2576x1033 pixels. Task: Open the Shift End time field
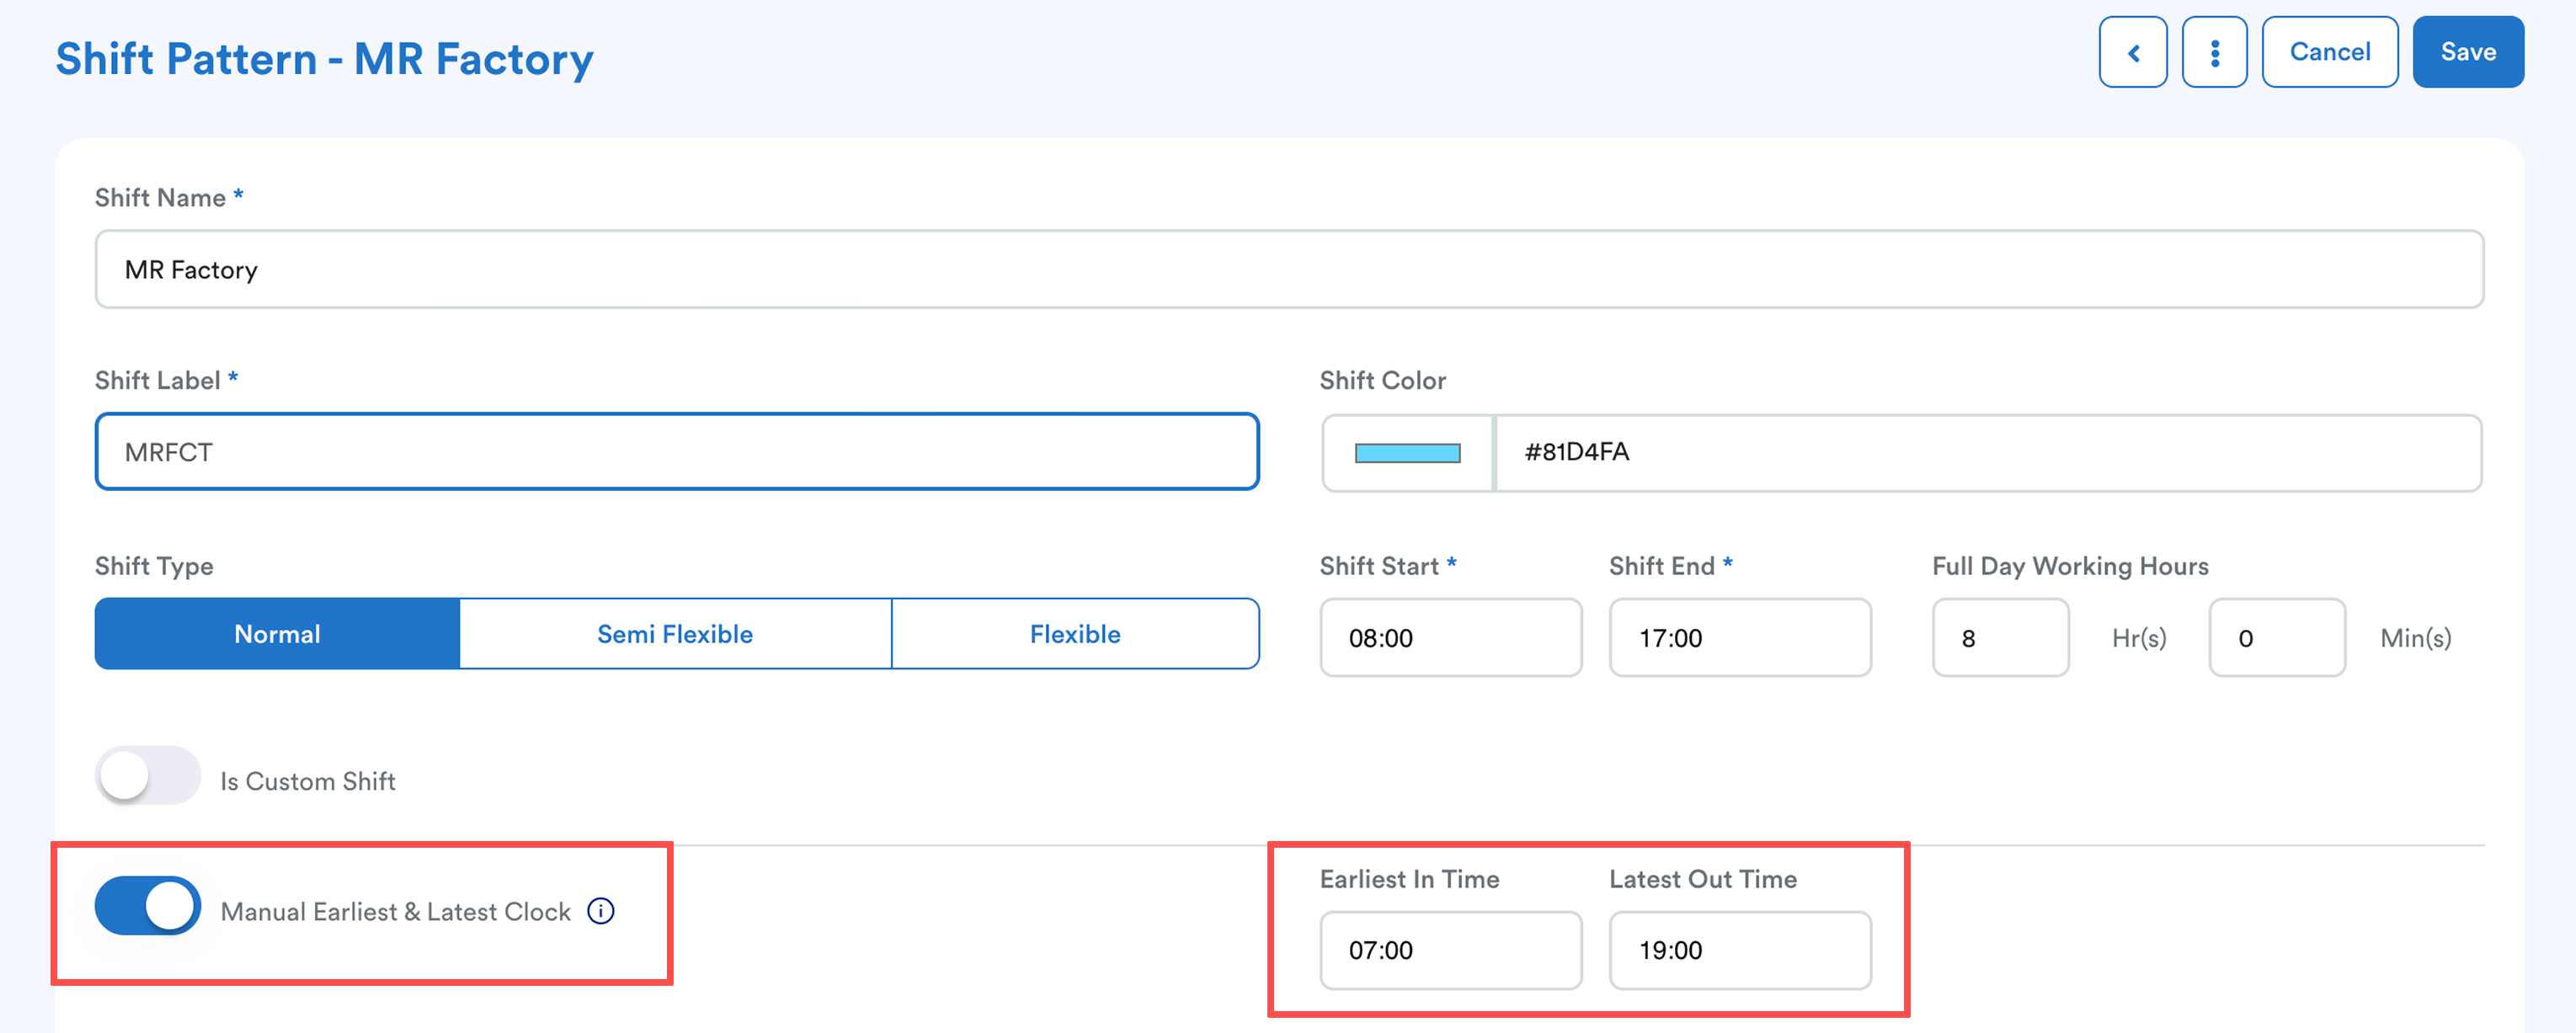click(1739, 638)
